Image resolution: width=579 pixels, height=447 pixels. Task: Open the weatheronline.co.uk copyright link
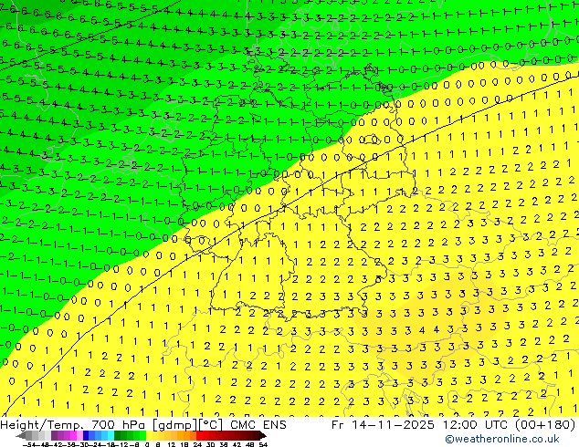pos(502,439)
